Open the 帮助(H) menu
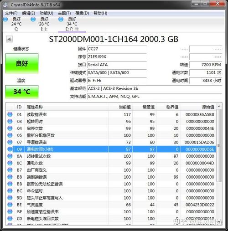This screenshot has width=228, height=231. (x=100, y=13)
